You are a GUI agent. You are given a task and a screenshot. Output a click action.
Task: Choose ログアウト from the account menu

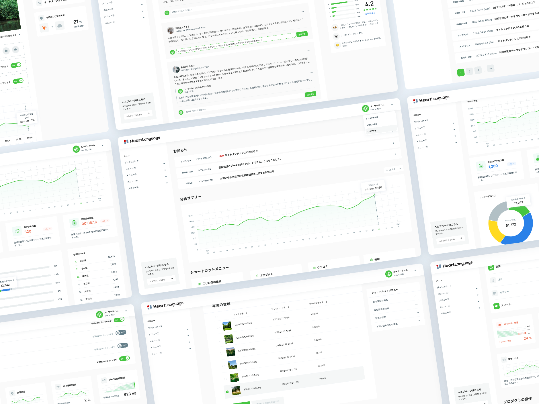[372, 131]
